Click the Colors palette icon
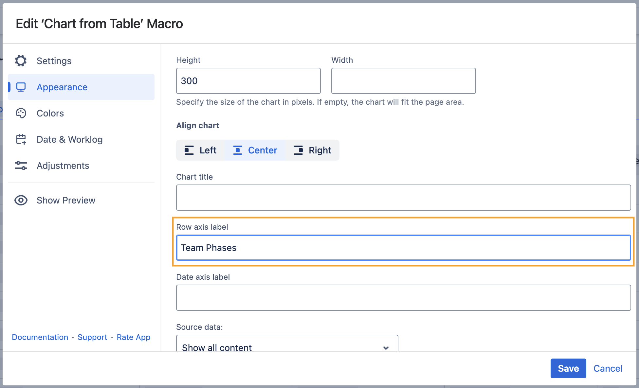 pyautogui.click(x=21, y=113)
